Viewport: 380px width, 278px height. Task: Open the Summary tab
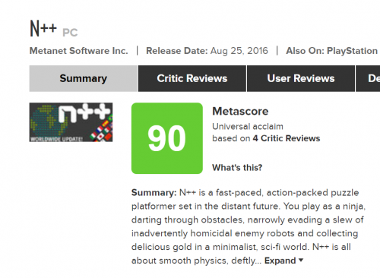pos(84,78)
